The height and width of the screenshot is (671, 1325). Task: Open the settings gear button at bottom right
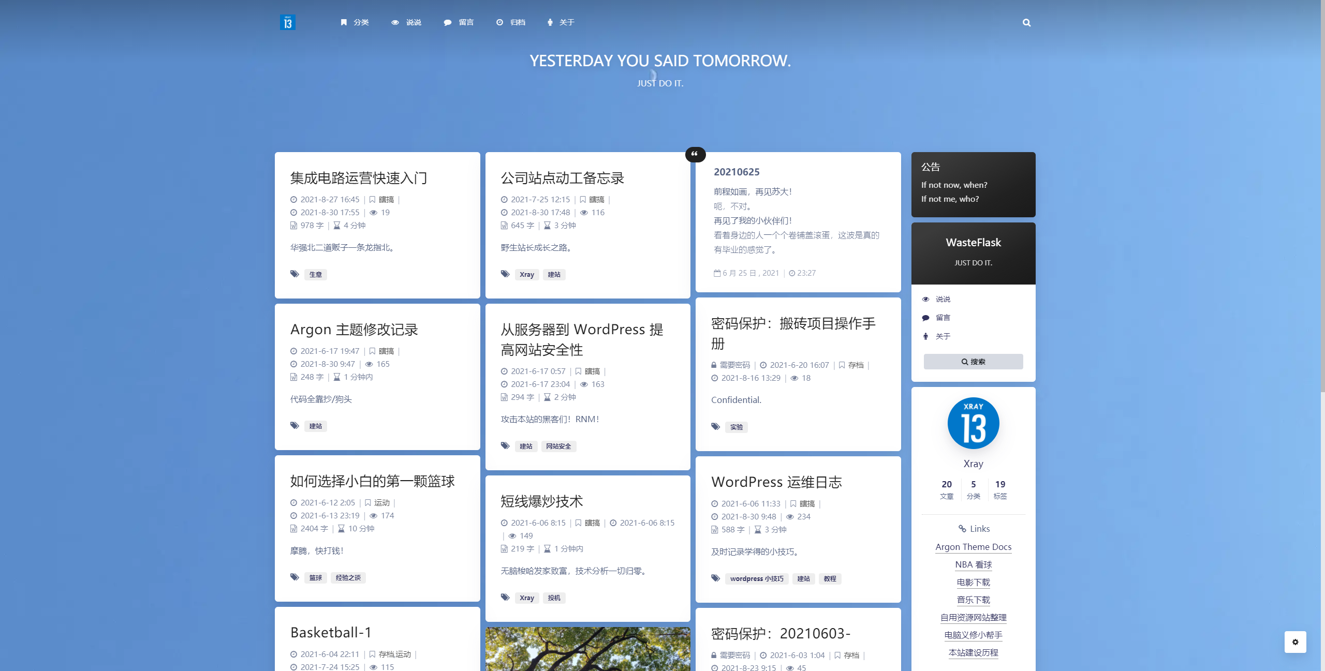tap(1295, 642)
